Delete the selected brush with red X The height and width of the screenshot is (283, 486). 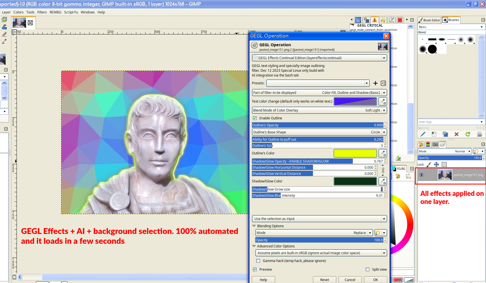pyautogui.click(x=457, y=134)
